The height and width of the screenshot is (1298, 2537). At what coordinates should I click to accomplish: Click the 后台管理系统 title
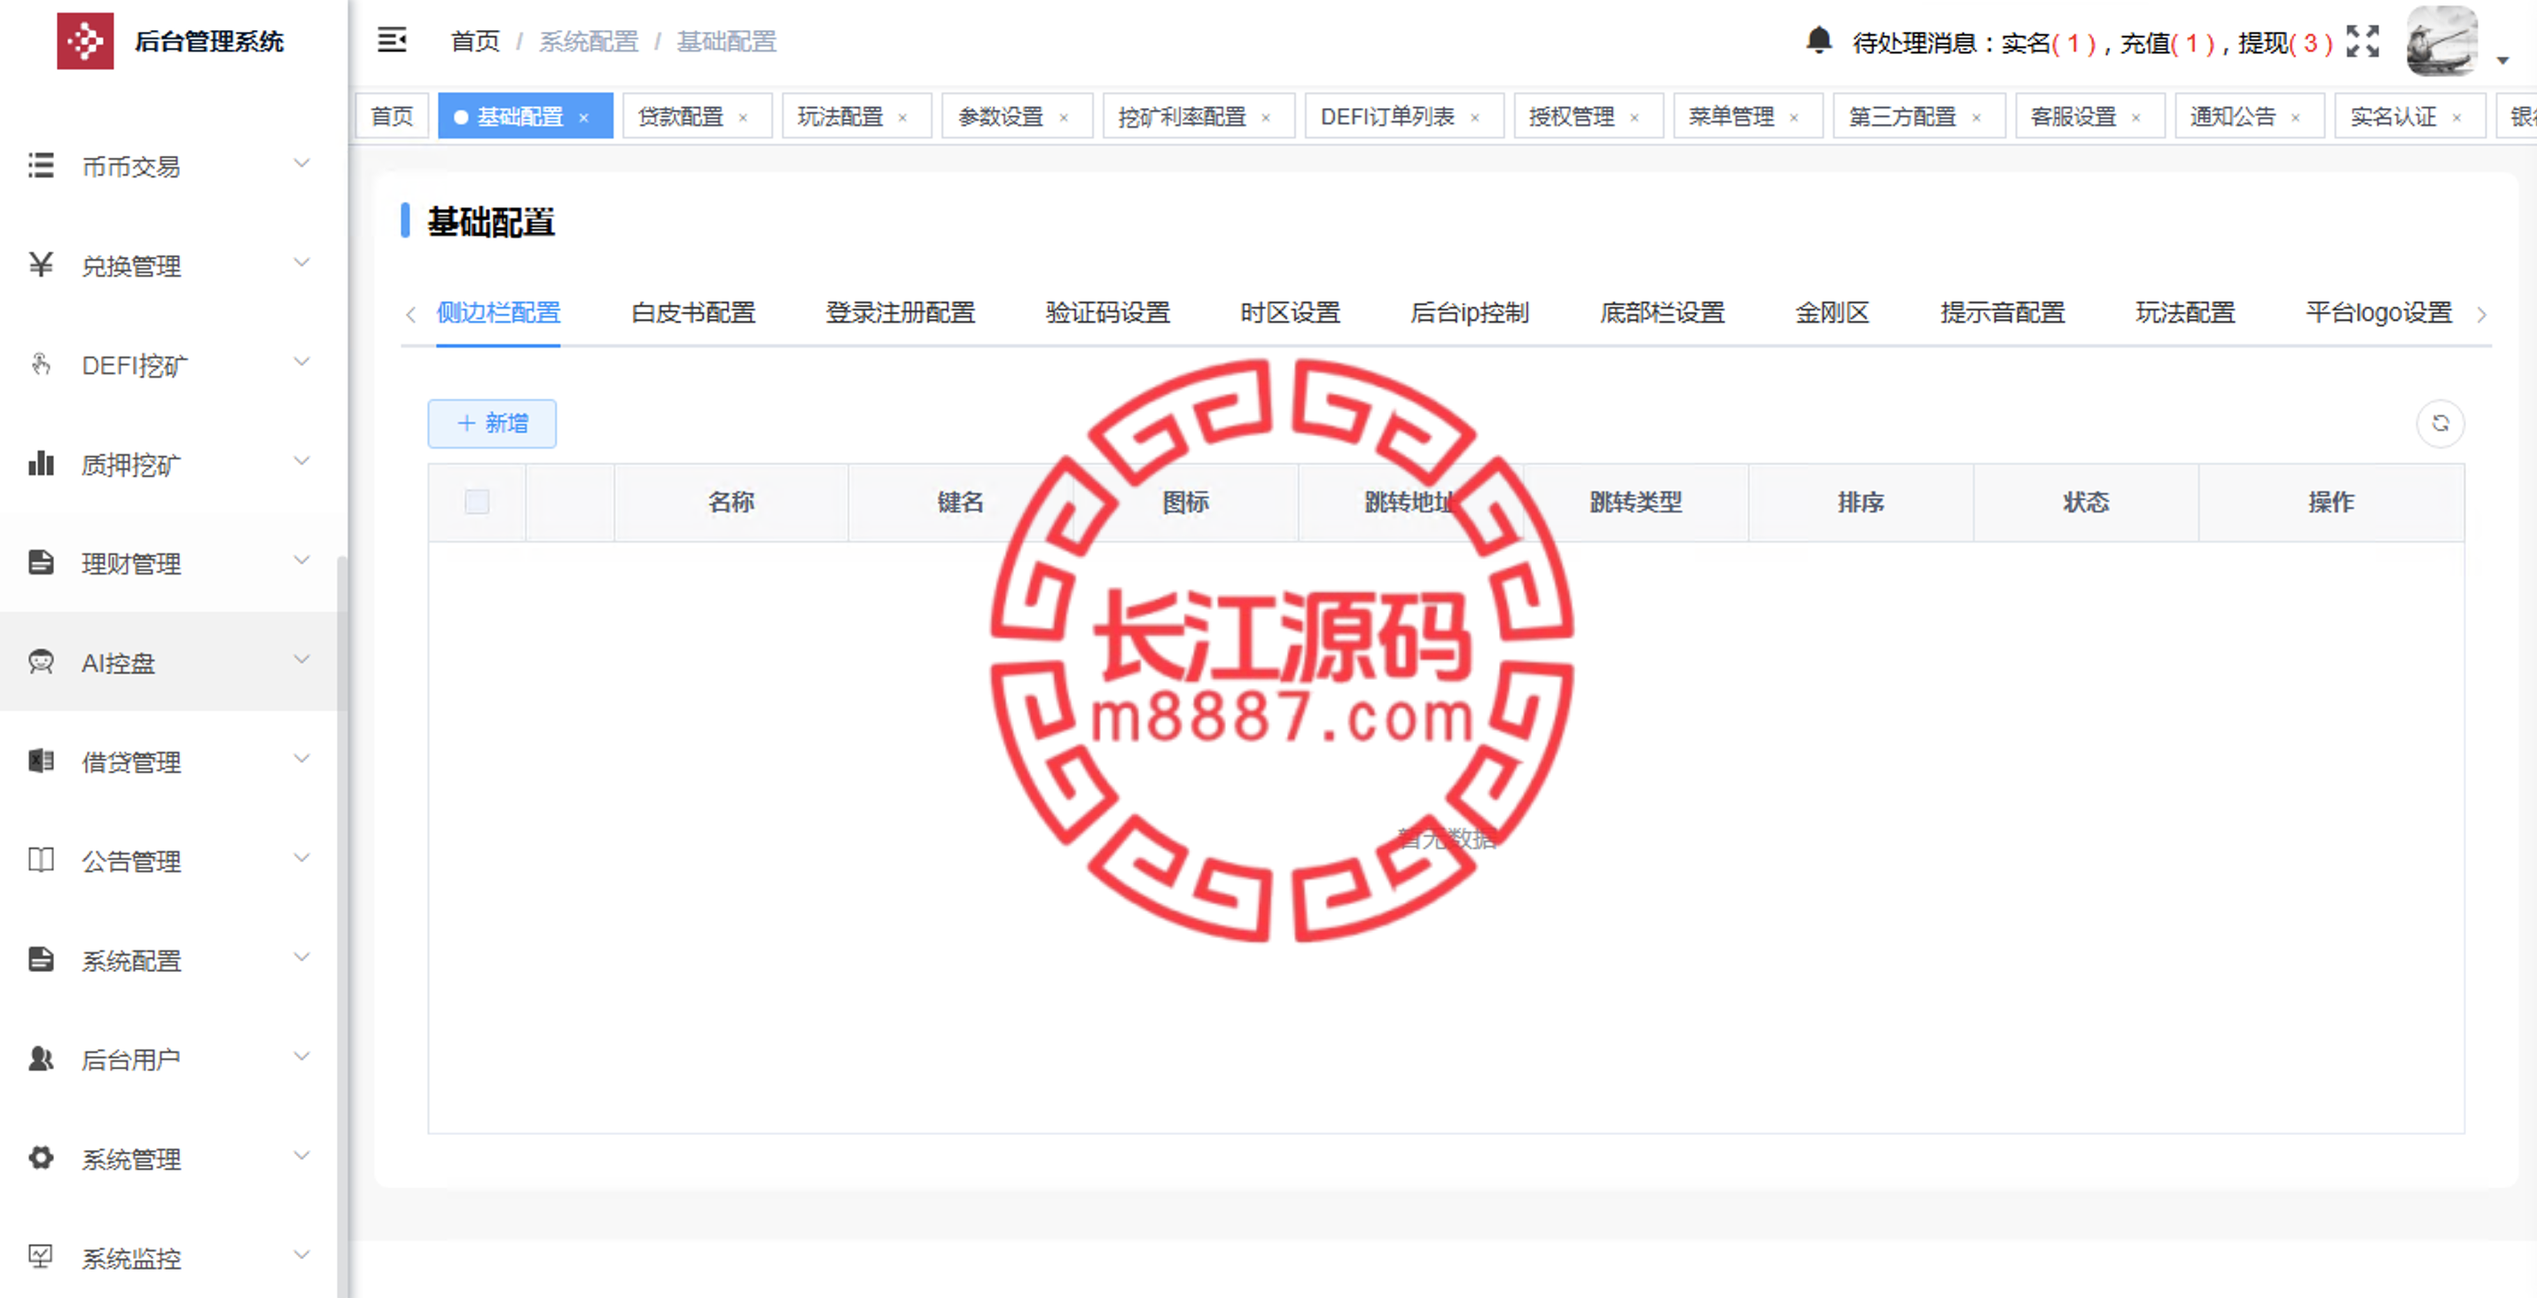click(x=209, y=42)
